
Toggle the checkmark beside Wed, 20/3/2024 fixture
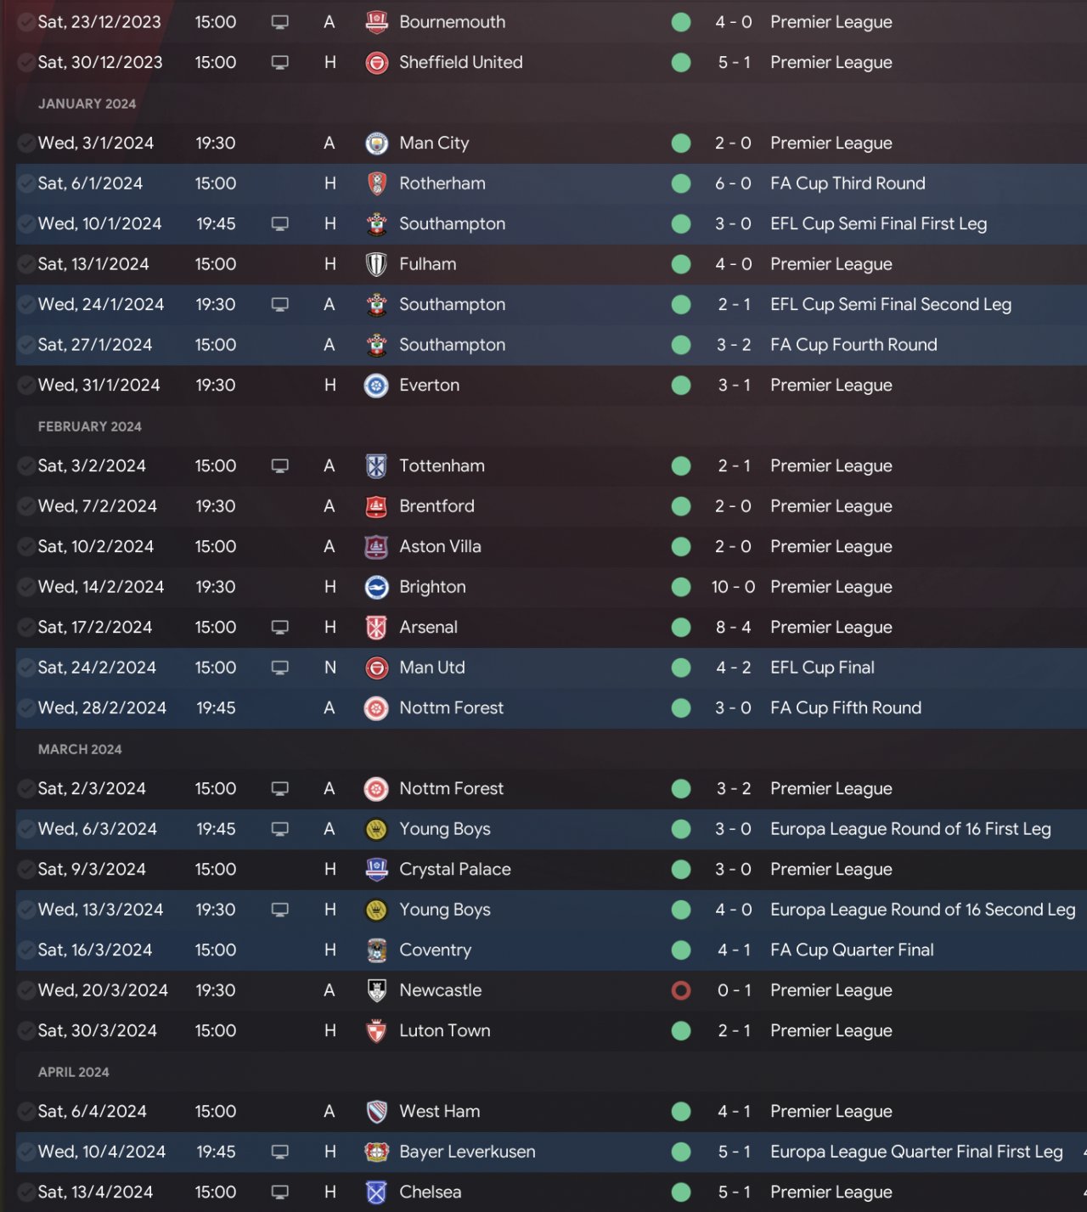click(26, 990)
